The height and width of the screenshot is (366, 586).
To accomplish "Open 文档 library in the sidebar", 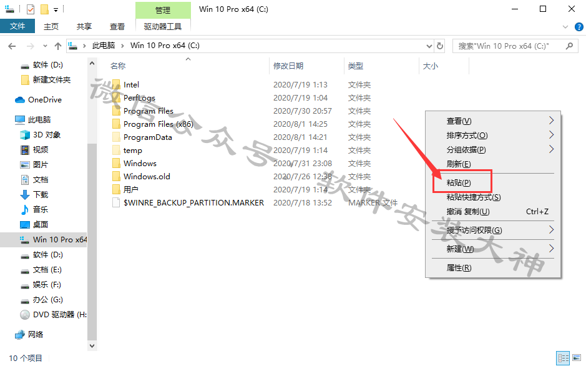I will click(41, 179).
